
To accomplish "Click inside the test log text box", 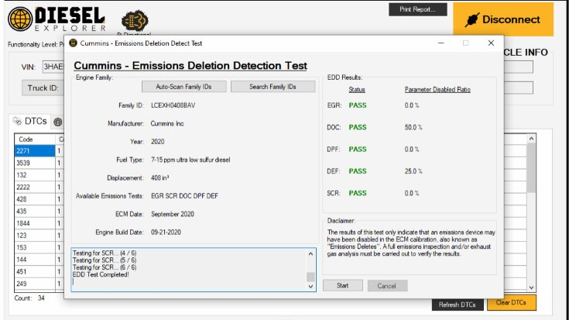I will (x=186, y=269).
